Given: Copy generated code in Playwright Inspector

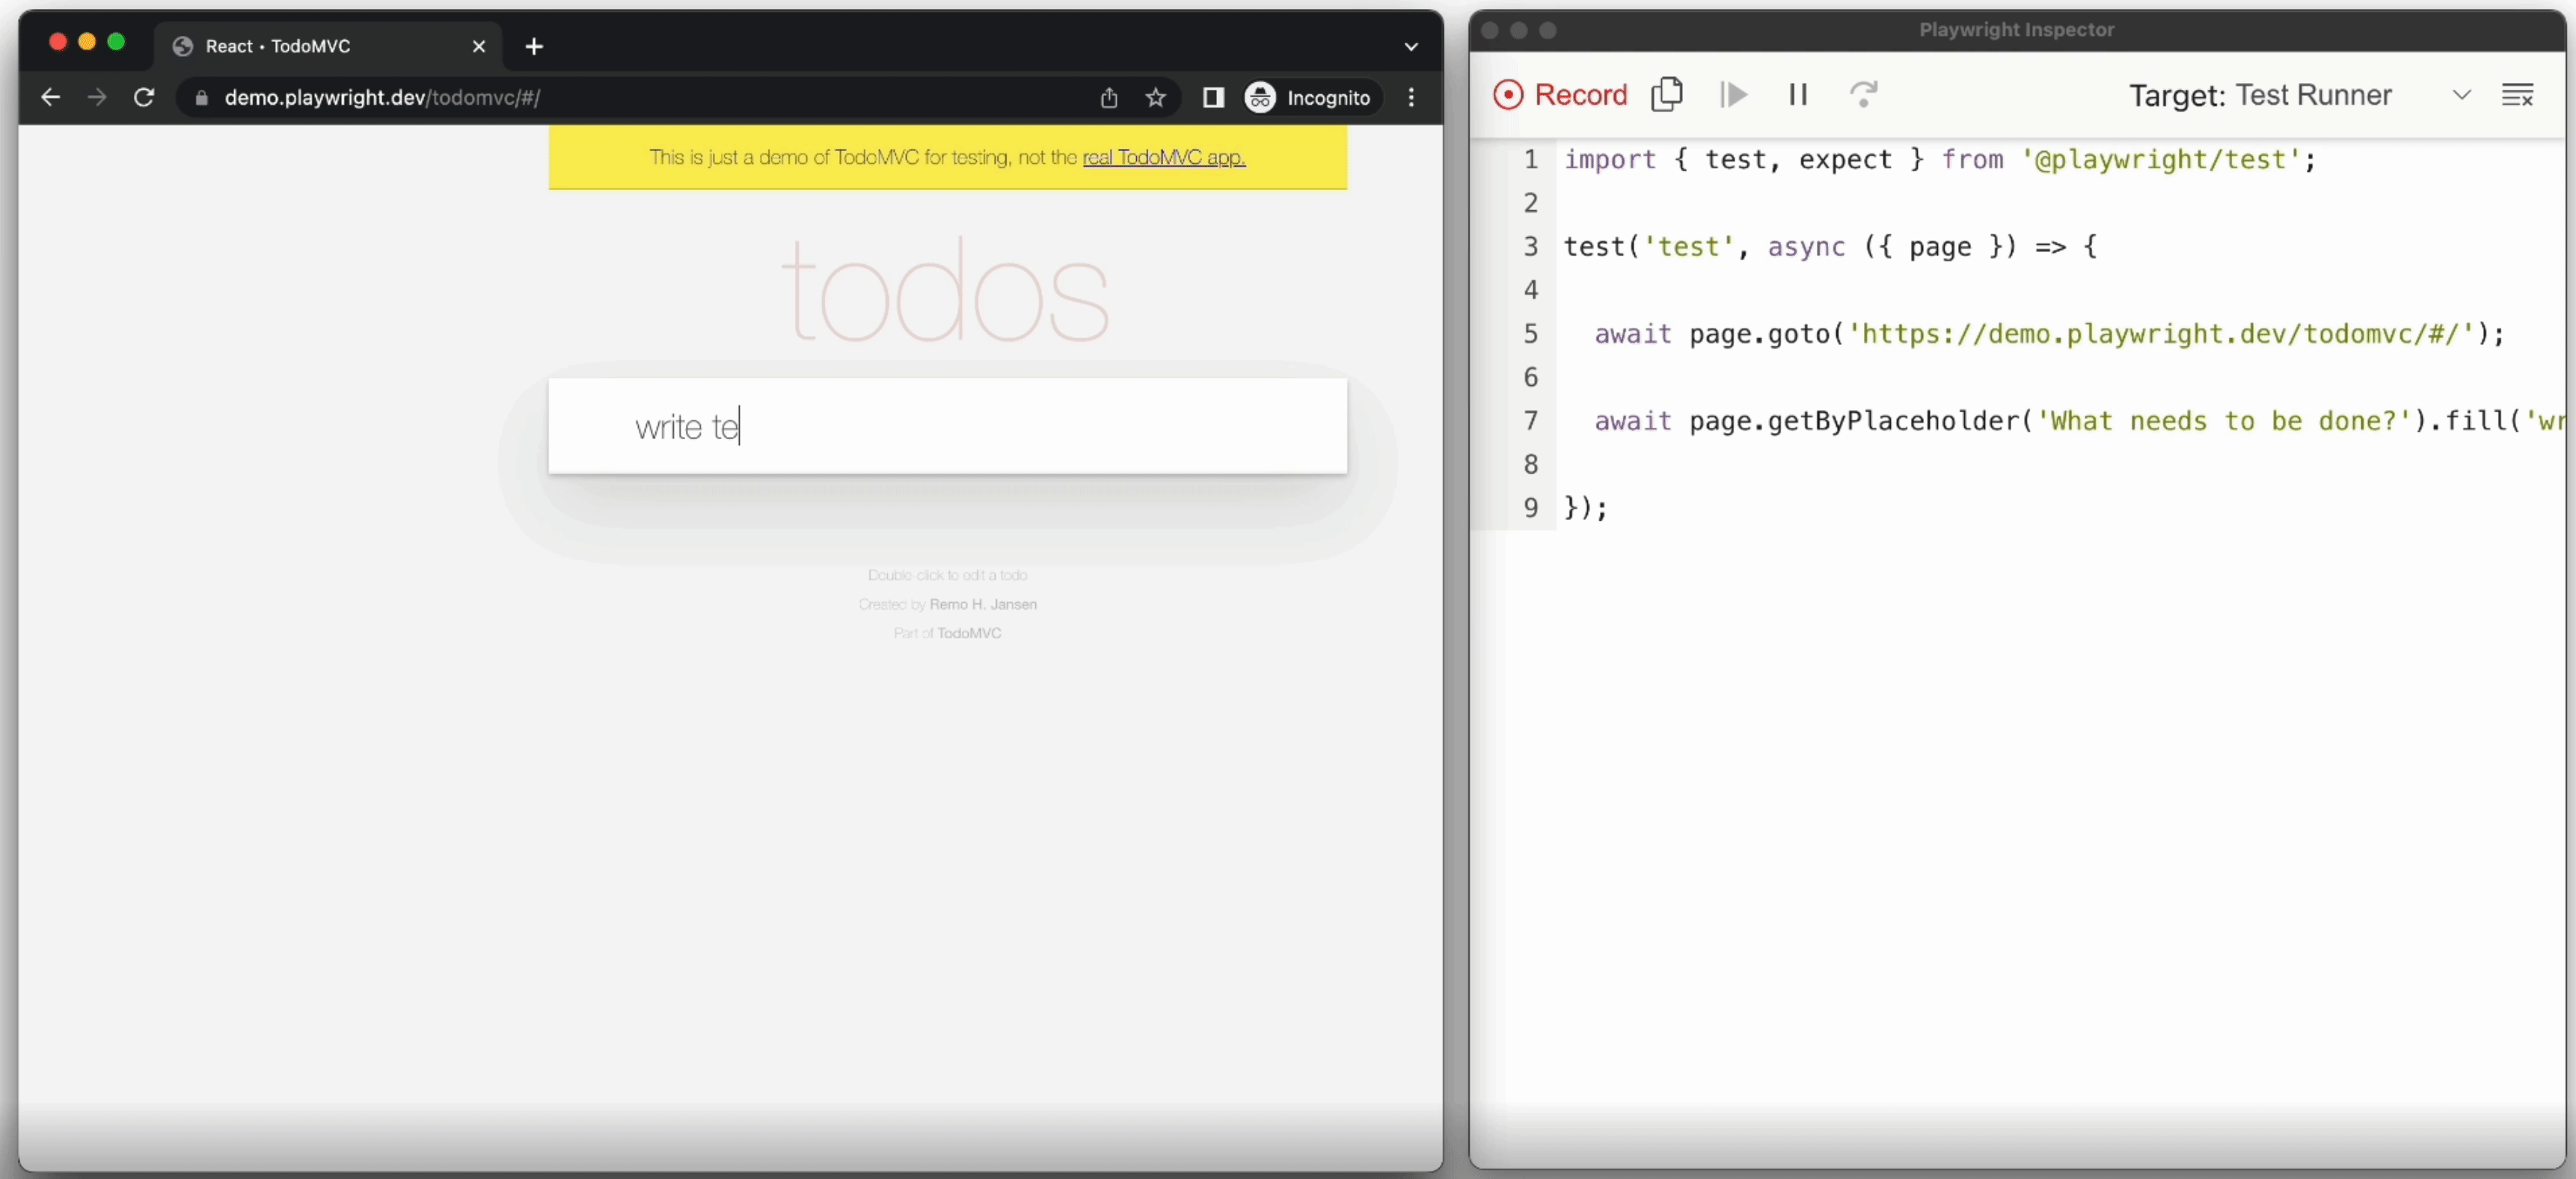Looking at the screenshot, I should (x=1667, y=94).
